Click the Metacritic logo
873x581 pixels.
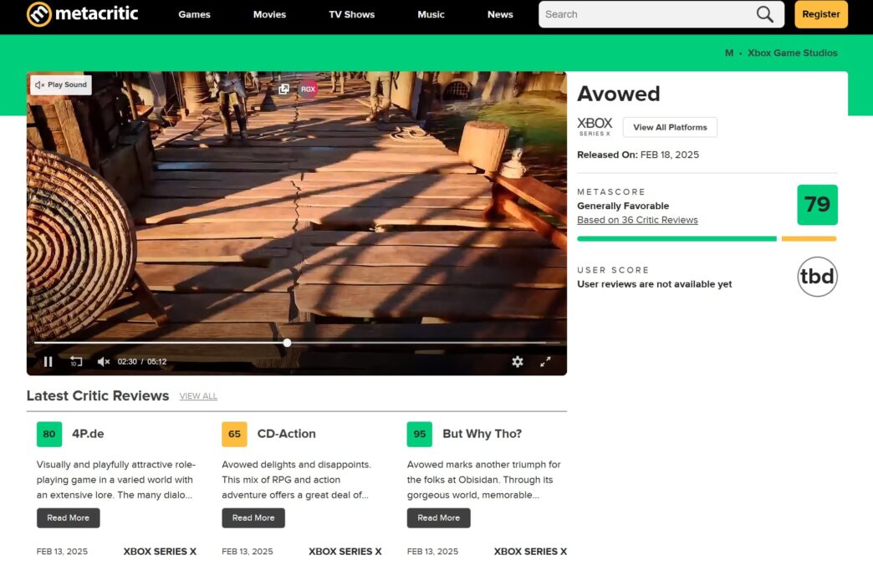[x=82, y=14]
